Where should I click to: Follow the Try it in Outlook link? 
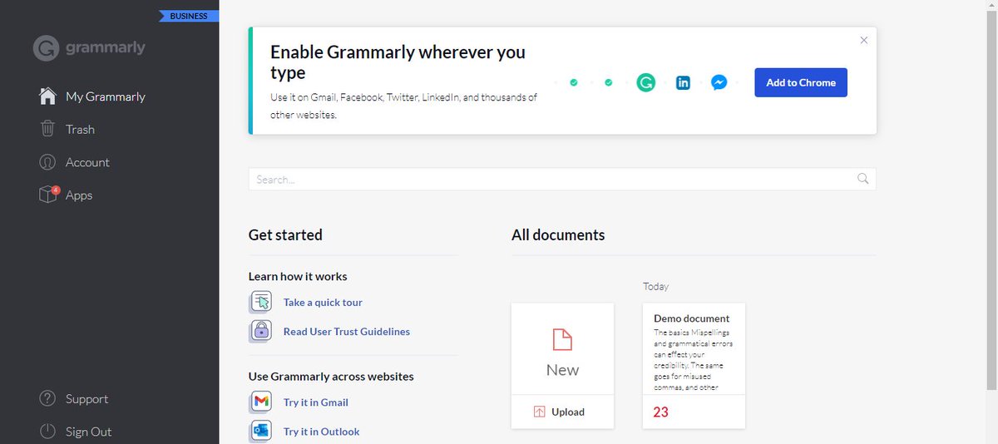(322, 432)
